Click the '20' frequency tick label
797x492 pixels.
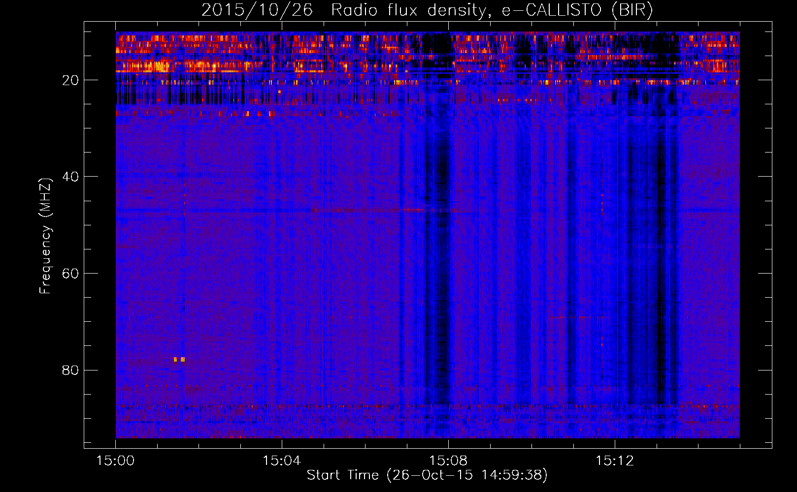click(70, 80)
